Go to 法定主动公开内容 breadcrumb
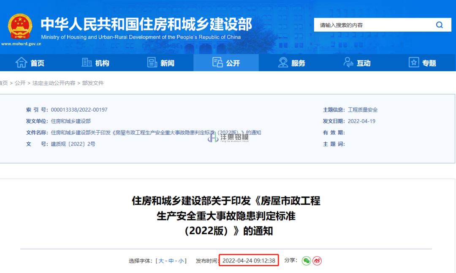456x273 pixels. tap(54, 83)
